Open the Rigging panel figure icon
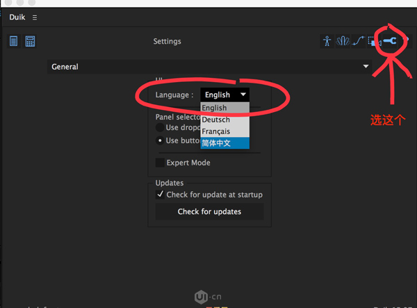 coord(327,42)
